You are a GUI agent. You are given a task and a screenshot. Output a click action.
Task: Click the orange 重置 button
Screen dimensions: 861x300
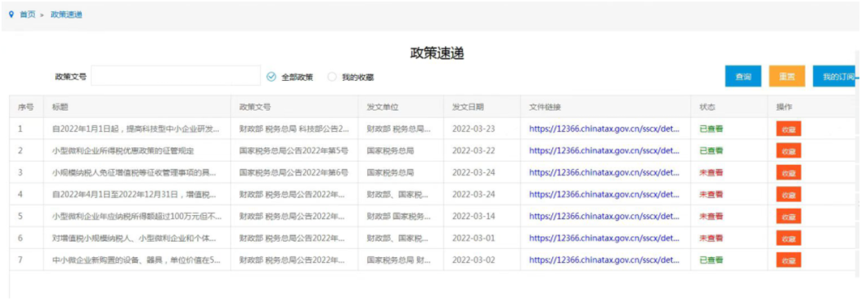(787, 77)
